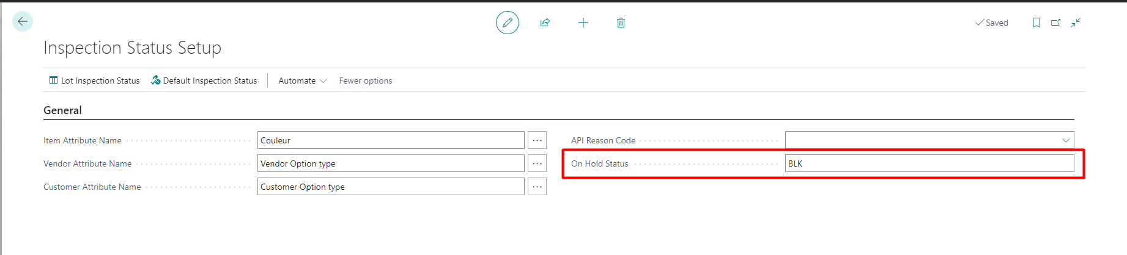The image size is (1127, 255).
Task: Click the bookmark icon
Action: [1036, 23]
